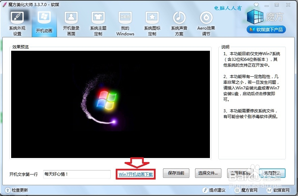Screen dimensions: 298x196
Task: Close the 魔方美化大师 window
Action: 288,5
